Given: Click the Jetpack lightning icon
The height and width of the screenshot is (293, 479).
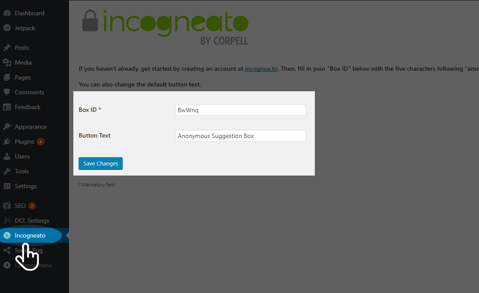Looking at the screenshot, I should coord(7,28).
